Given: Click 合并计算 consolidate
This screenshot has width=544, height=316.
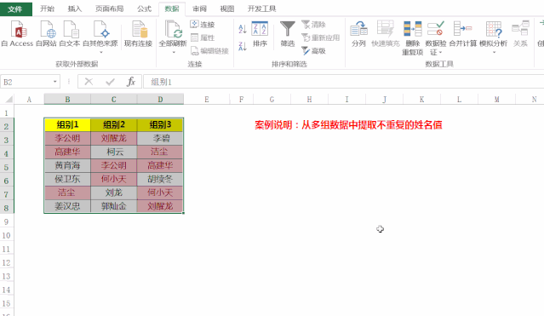Looking at the screenshot, I should click(x=463, y=34).
